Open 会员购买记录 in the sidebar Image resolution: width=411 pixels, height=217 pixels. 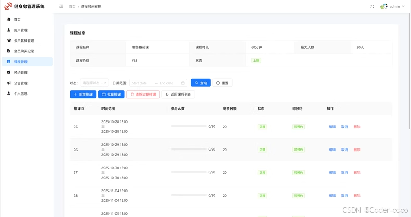pyautogui.click(x=27, y=51)
